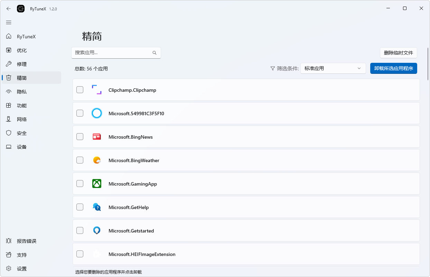Open the 修理 repair section

pos(21,64)
